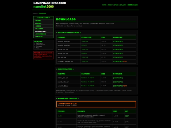Open ABOUT in the top header navigation
Image resolution: width=171 pixels, height=128 pixels.
(110, 5)
